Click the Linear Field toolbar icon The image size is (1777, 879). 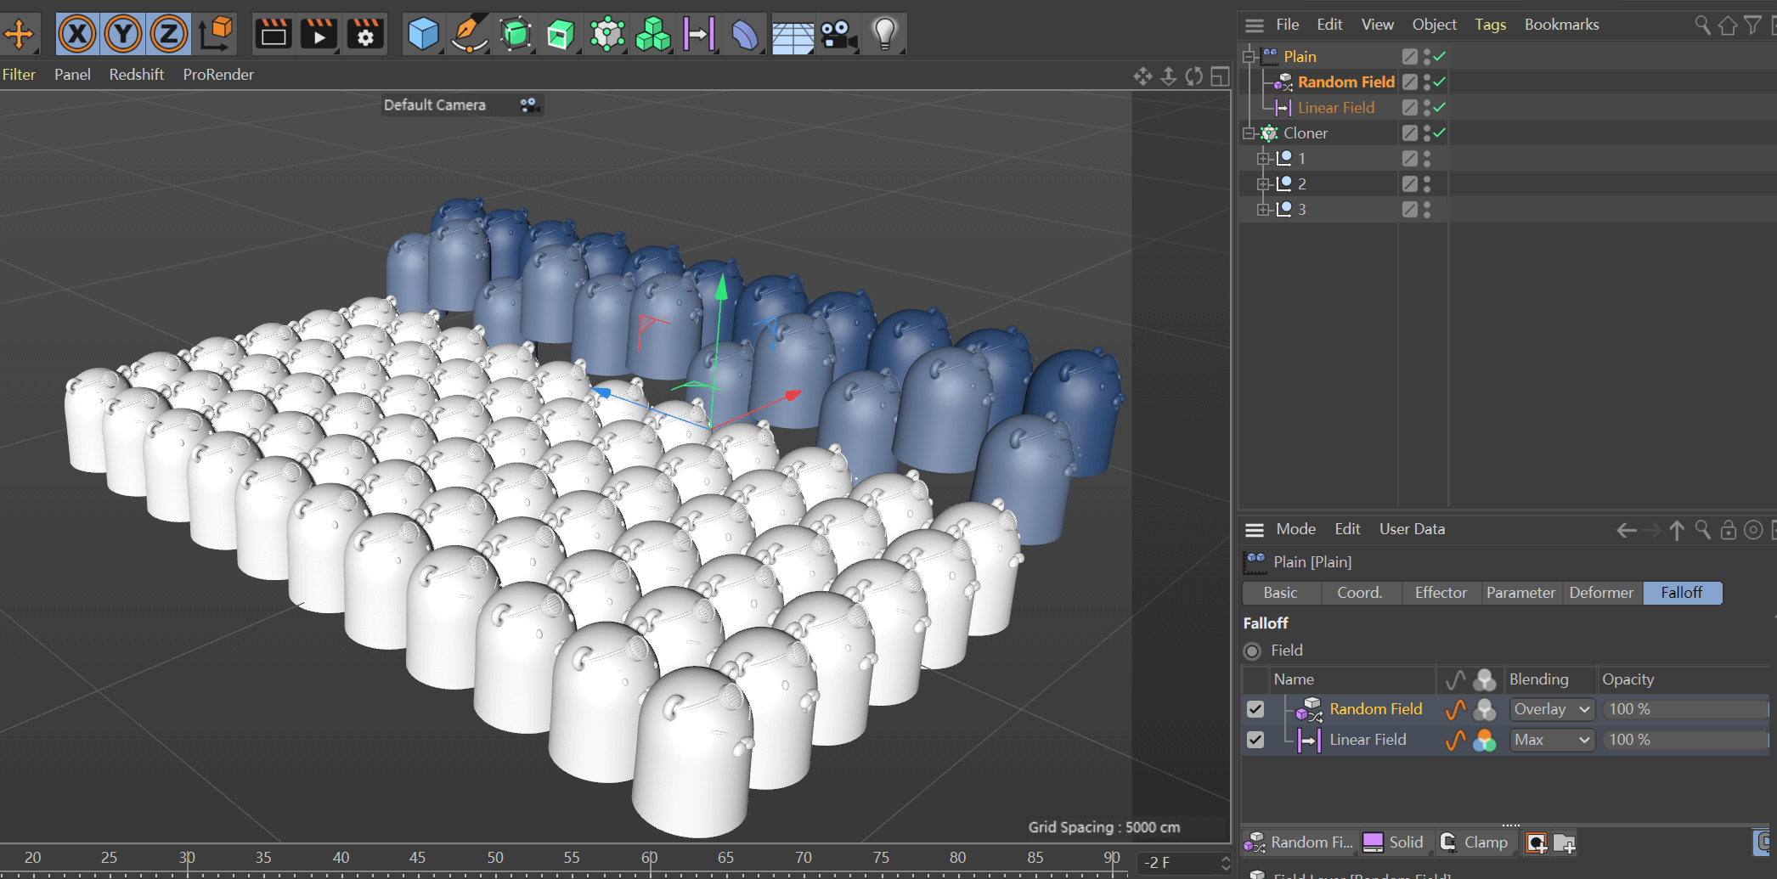point(699,34)
